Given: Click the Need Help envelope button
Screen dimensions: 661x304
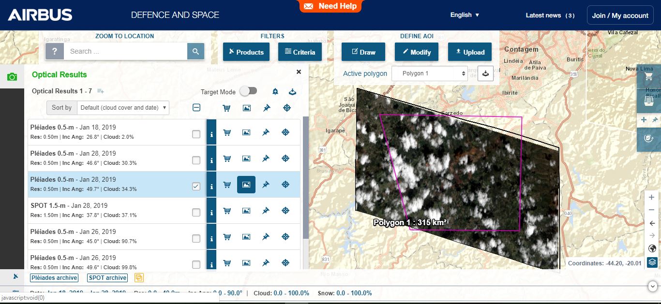Looking at the screenshot, I should click(330, 6).
